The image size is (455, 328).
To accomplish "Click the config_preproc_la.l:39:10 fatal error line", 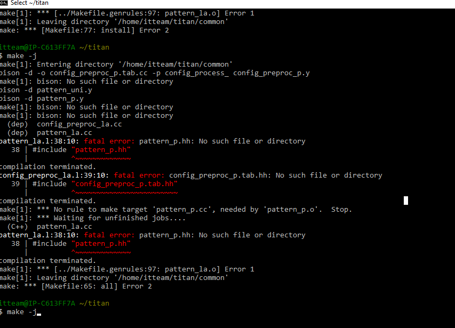I will (191, 175).
